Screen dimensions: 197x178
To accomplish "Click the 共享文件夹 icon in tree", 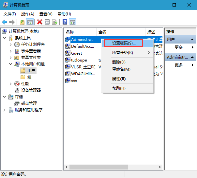I will (17, 58).
